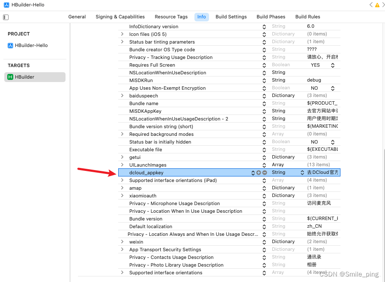Open key stepper for Bundle creator OS Type code
The width and height of the screenshot is (385, 282).
click(x=264, y=50)
